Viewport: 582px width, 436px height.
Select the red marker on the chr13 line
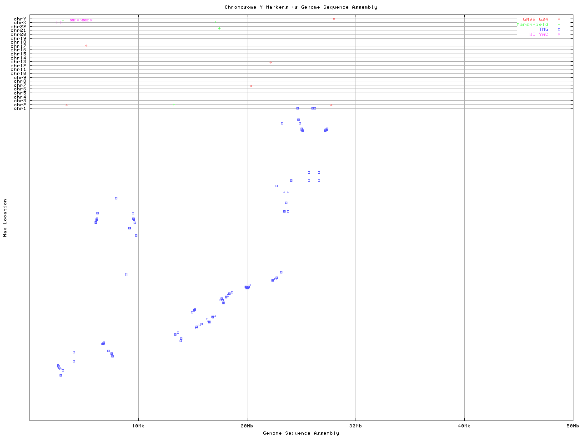coord(271,63)
